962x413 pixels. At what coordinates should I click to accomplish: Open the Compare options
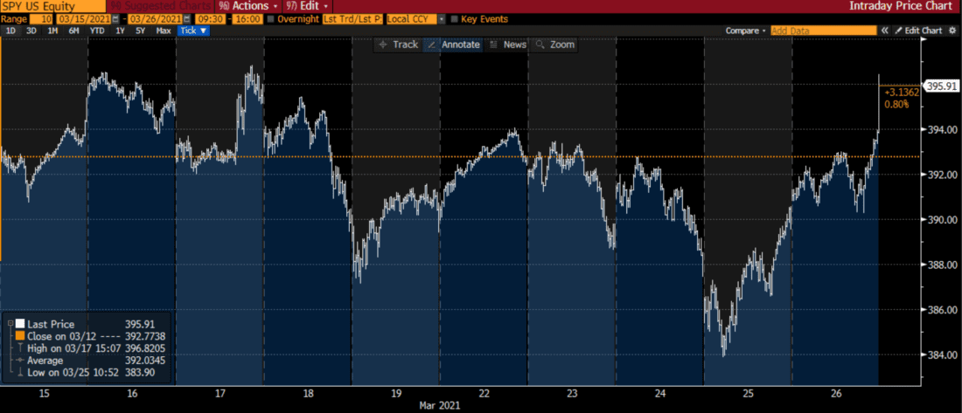click(x=746, y=31)
